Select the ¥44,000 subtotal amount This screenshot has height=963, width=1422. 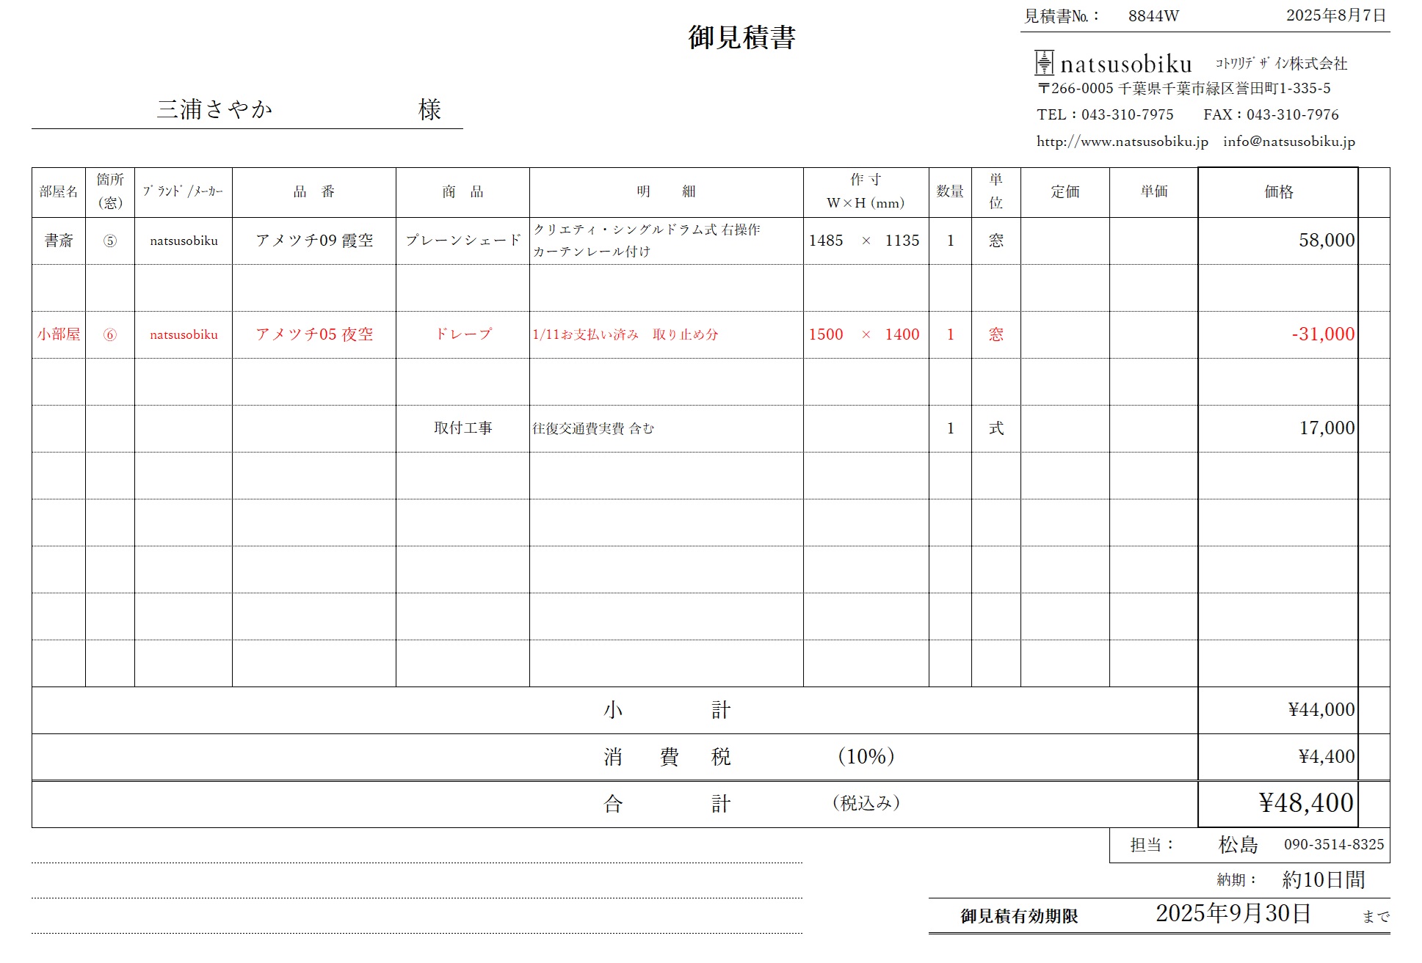click(x=1321, y=710)
